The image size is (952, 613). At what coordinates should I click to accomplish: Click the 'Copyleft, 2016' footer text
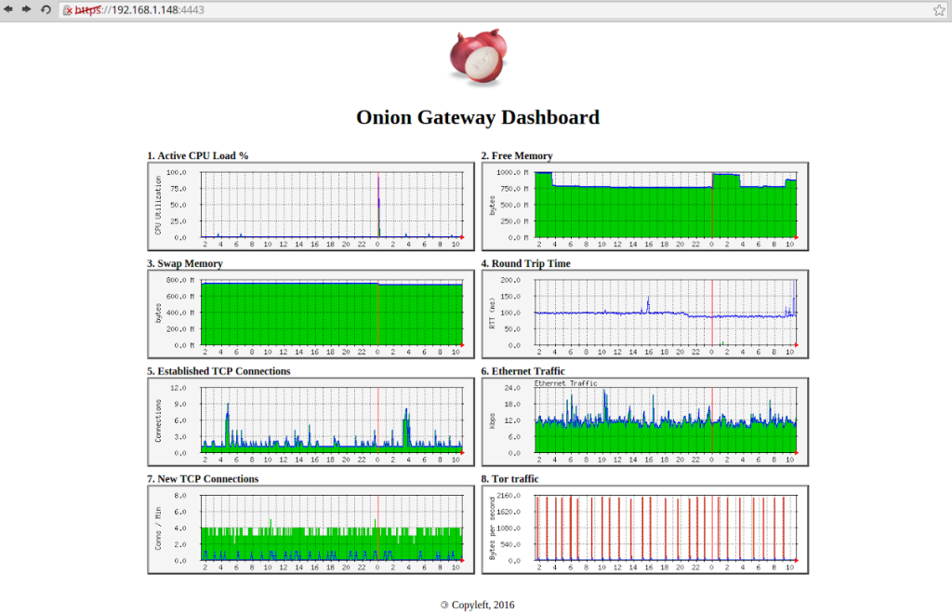483,605
